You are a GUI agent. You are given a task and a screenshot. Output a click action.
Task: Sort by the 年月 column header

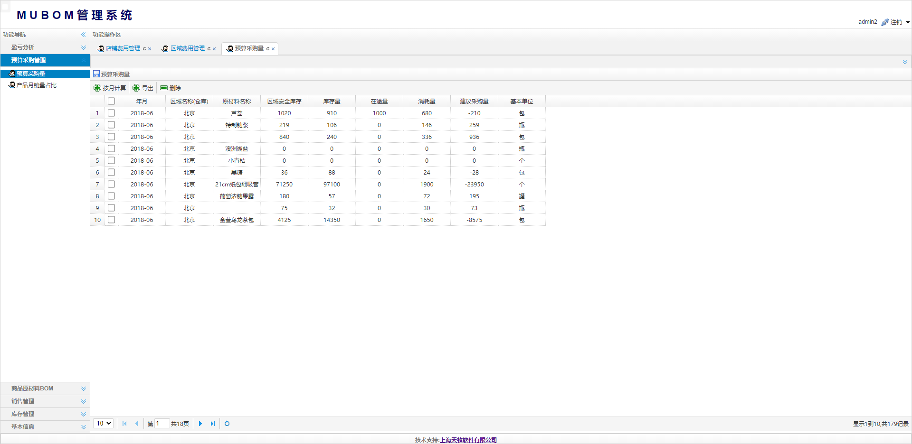[x=142, y=102]
